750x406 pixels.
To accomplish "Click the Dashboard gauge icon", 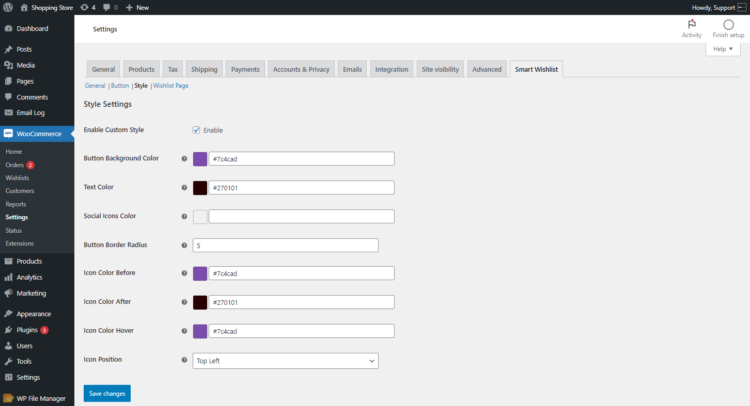I will pos(9,29).
